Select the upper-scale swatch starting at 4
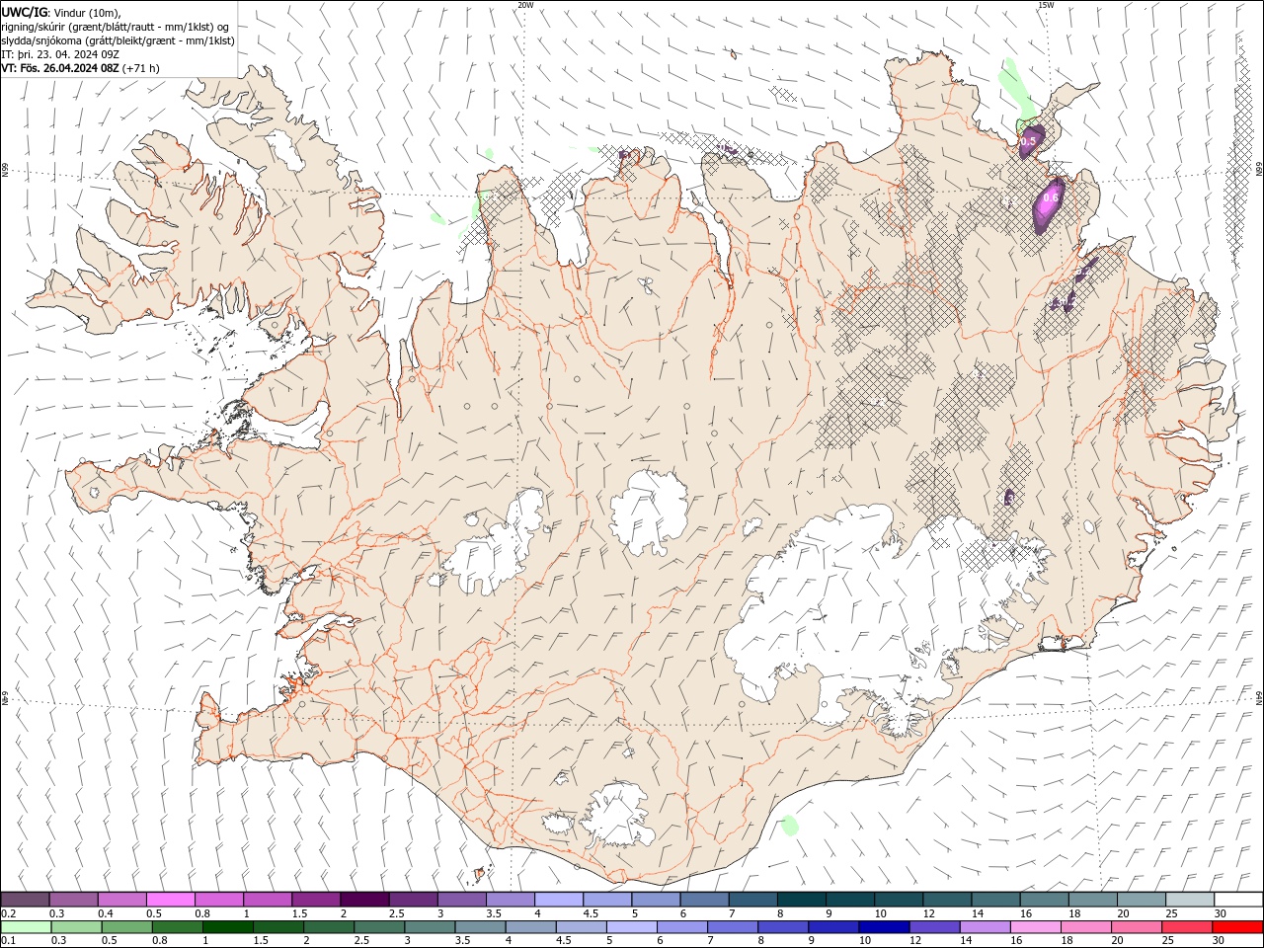 click(559, 900)
